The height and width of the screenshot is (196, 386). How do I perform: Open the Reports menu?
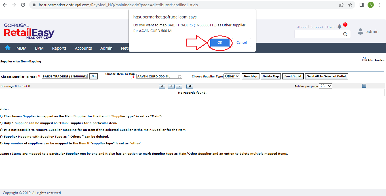coord(59,48)
